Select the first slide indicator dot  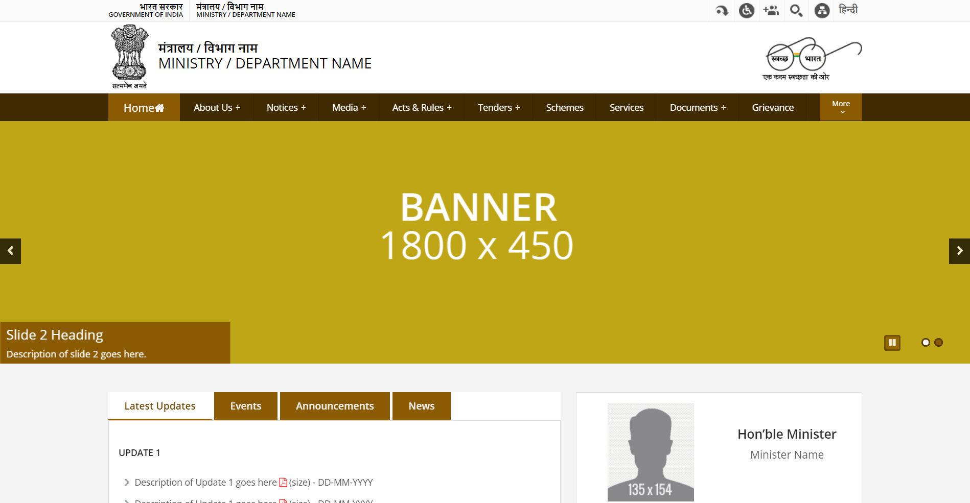(x=925, y=343)
